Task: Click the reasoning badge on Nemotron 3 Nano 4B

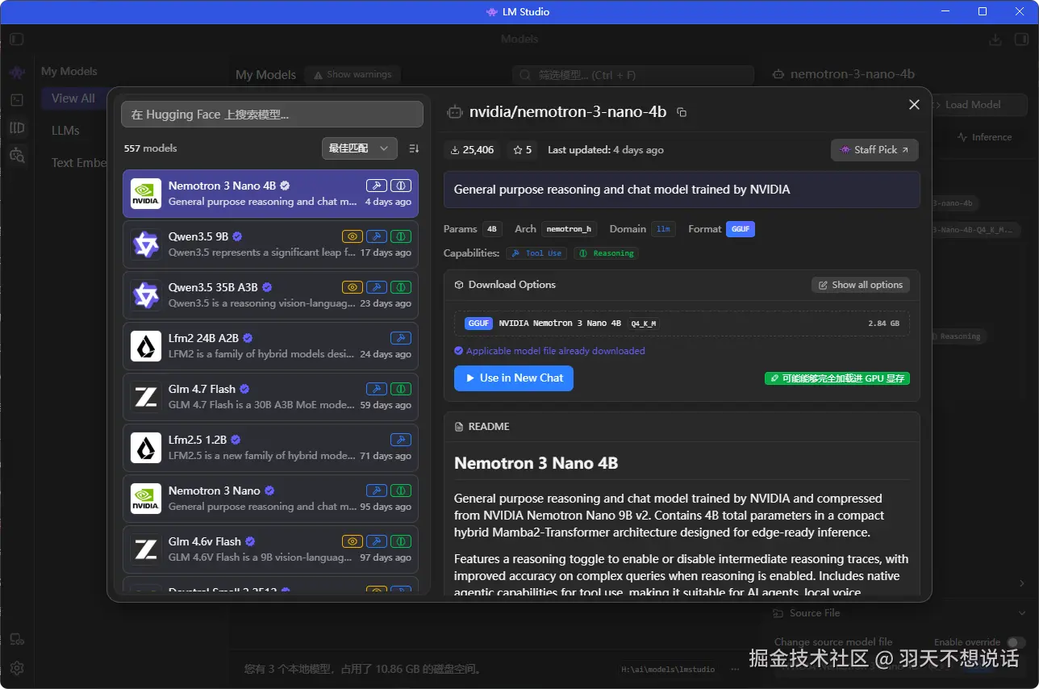Action: [x=401, y=186]
